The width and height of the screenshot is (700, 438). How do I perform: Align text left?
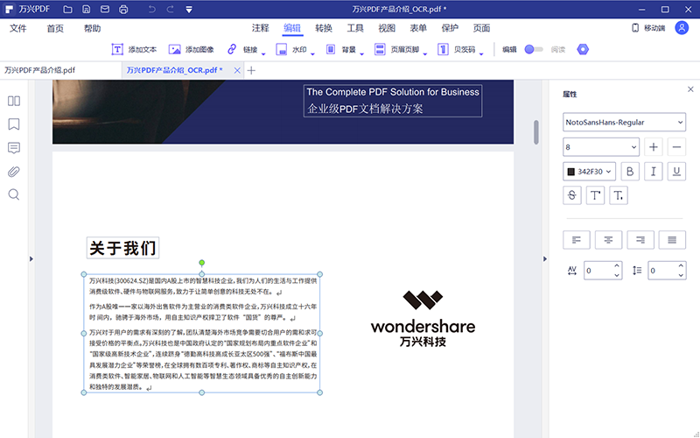[x=577, y=240]
